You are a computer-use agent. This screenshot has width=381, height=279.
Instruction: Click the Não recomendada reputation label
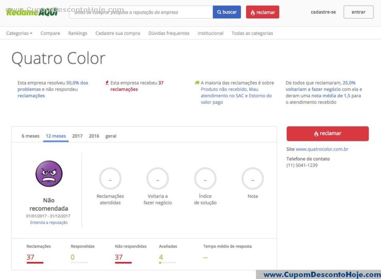click(x=49, y=204)
